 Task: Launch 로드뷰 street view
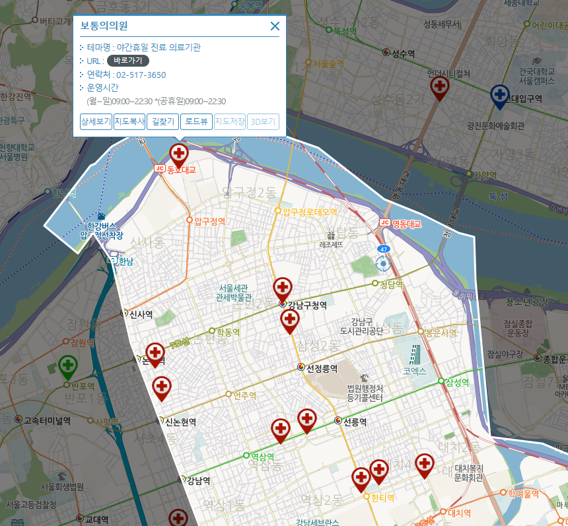(196, 121)
